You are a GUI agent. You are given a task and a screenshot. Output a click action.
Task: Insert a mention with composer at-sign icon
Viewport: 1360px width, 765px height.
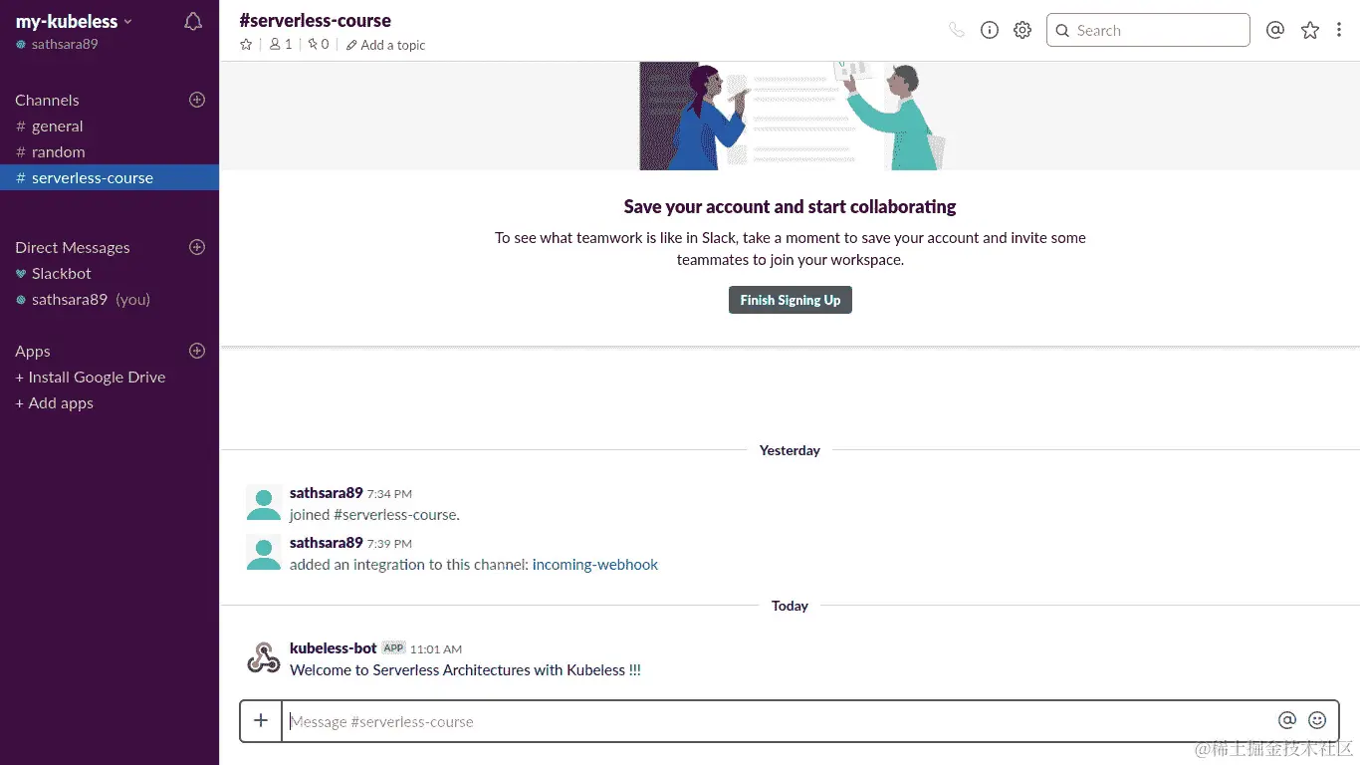coord(1287,720)
